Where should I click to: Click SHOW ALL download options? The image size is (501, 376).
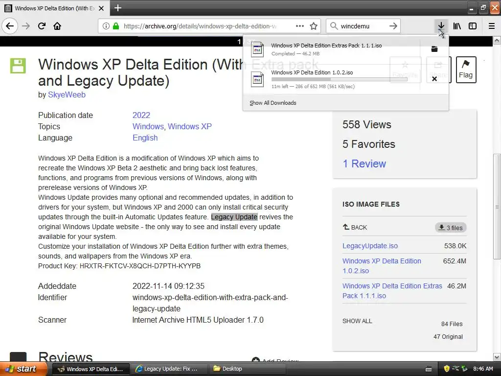tap(357, 321)
